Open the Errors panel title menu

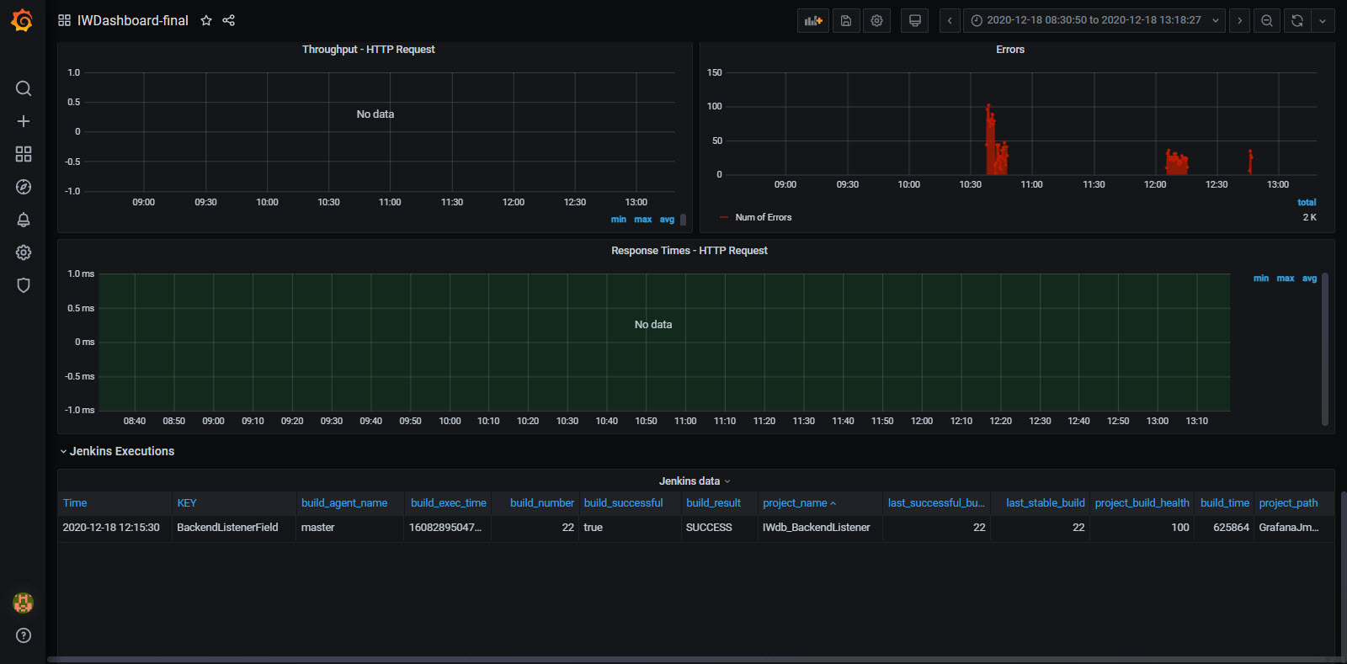(x=1009, y=50)
